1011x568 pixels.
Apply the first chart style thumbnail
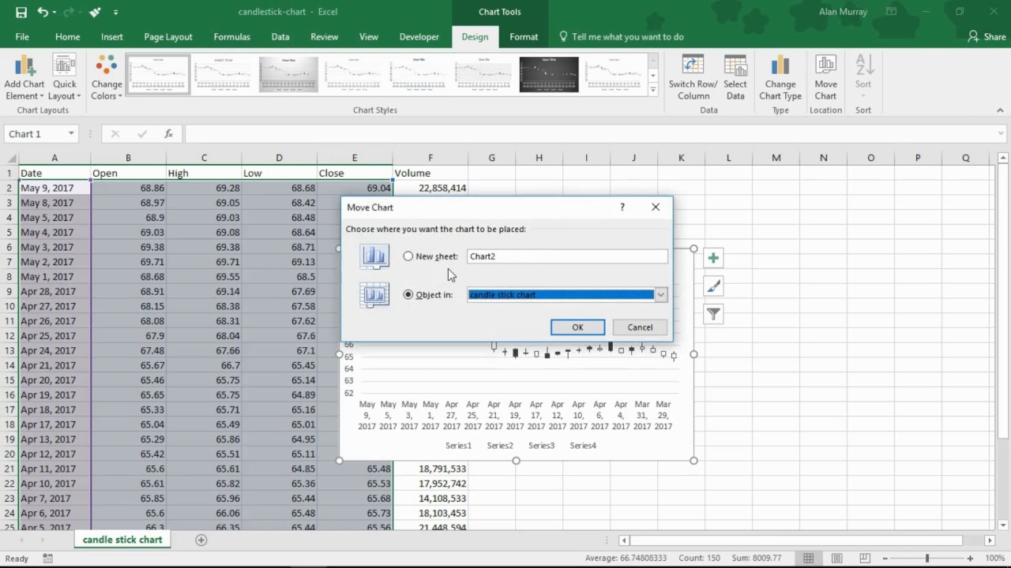158,75
